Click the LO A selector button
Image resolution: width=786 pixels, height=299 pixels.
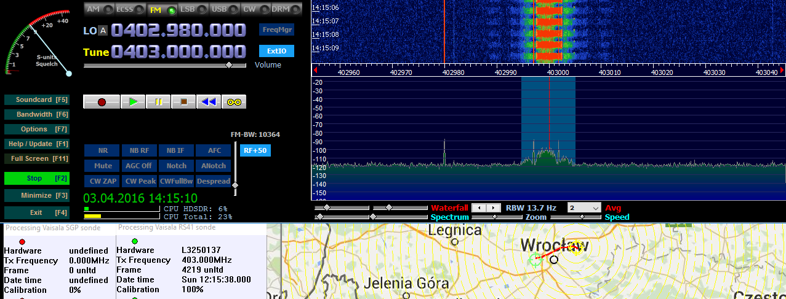click(x=103, y=31)
